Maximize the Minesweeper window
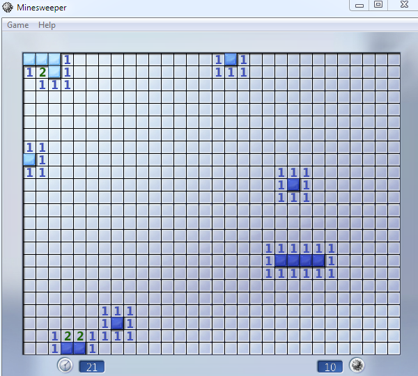The image size is (418, 376). pos(378,5)
